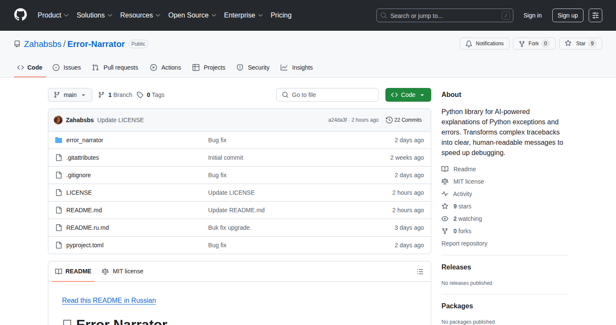Click the Report repository link

pyautogui.click(x=465, y=243)
